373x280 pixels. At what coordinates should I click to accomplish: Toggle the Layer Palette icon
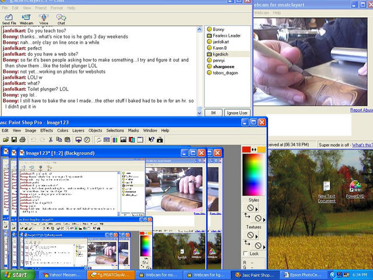pyautogui.click(x=132, y=139)
